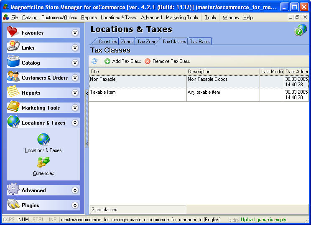Image resolution: width=311 pixels, height=225 pixels.
Task: Open the Locations & Taxes menu
Action: pyautogui.click(x=119, y=17)
